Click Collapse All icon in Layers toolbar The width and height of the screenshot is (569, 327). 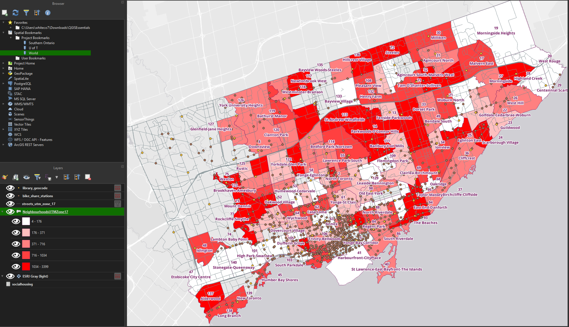[x=77, y=177]
